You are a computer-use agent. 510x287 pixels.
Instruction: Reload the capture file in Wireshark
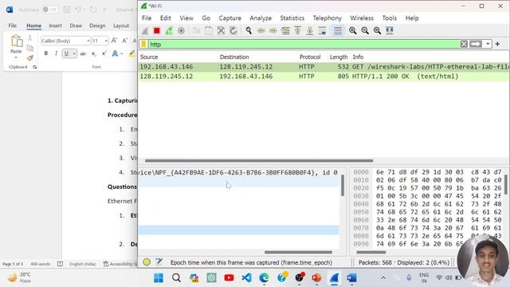point(233,30)
